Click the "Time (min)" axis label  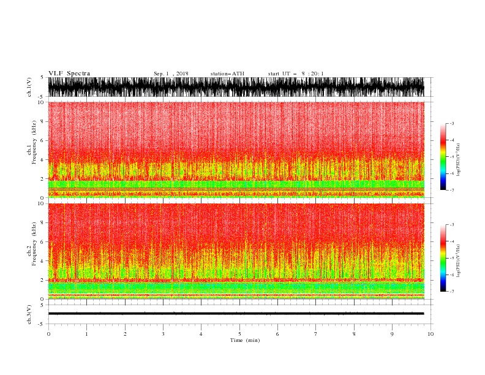point(245,340)
